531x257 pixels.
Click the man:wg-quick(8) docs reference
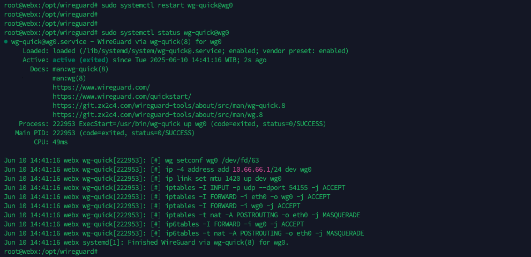tap(80, 69)
